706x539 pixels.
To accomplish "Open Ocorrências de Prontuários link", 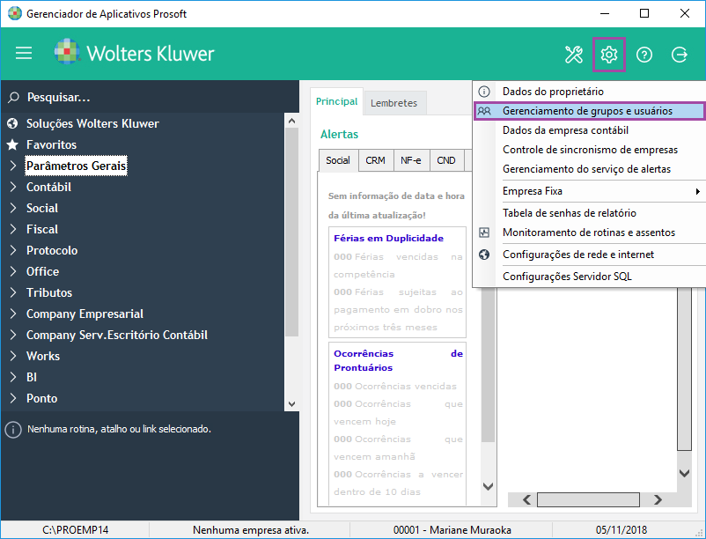I will coord(399,361).
